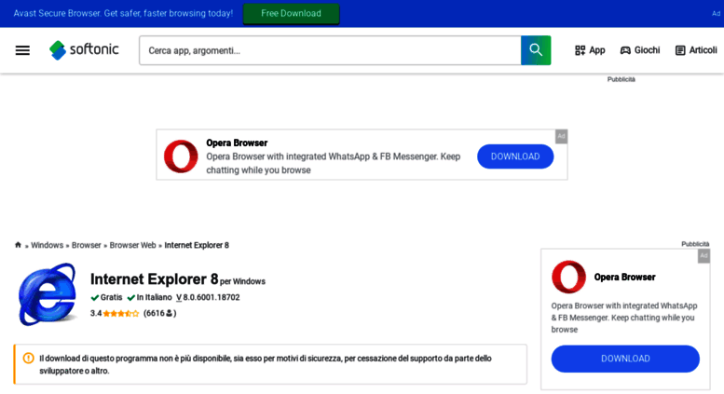Image resolution: width=724 pixels, height=394 pixels.
Task: Click the orange warning icon in notice
Action: click(x=29, y=358)
